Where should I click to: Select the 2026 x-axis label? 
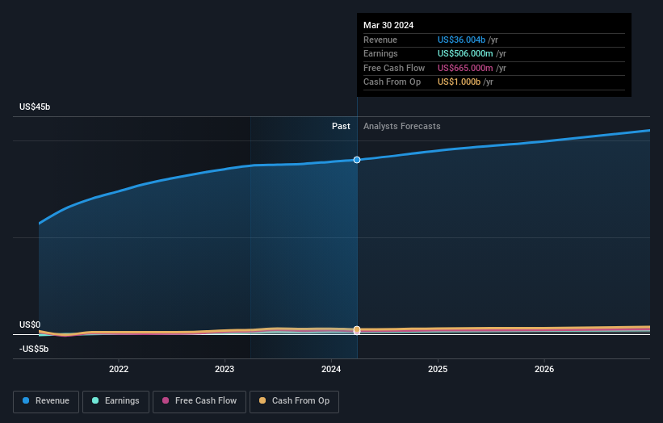click(544, 369)
